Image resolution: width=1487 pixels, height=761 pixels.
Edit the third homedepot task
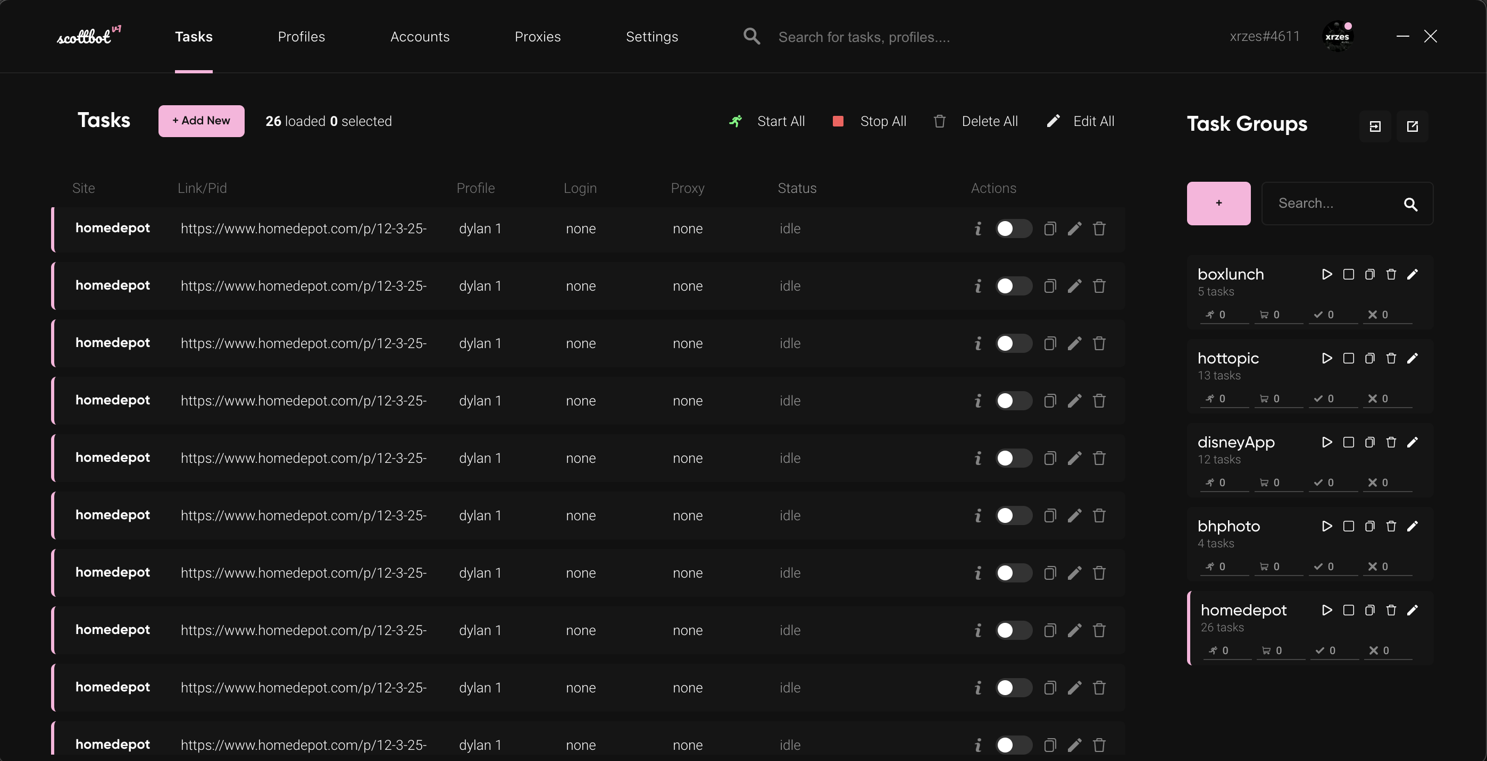[x=1074, y=343]
